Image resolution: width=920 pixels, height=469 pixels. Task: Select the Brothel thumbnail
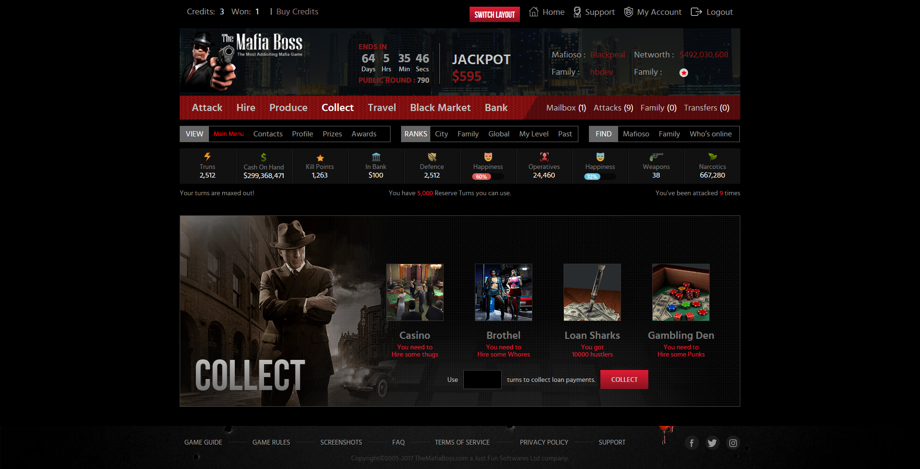tap(504, 292)
